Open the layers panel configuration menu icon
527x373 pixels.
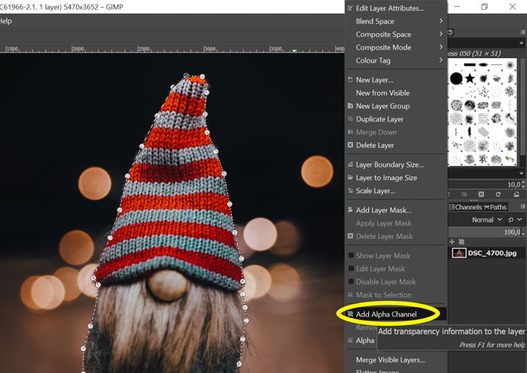click(522, 206)
